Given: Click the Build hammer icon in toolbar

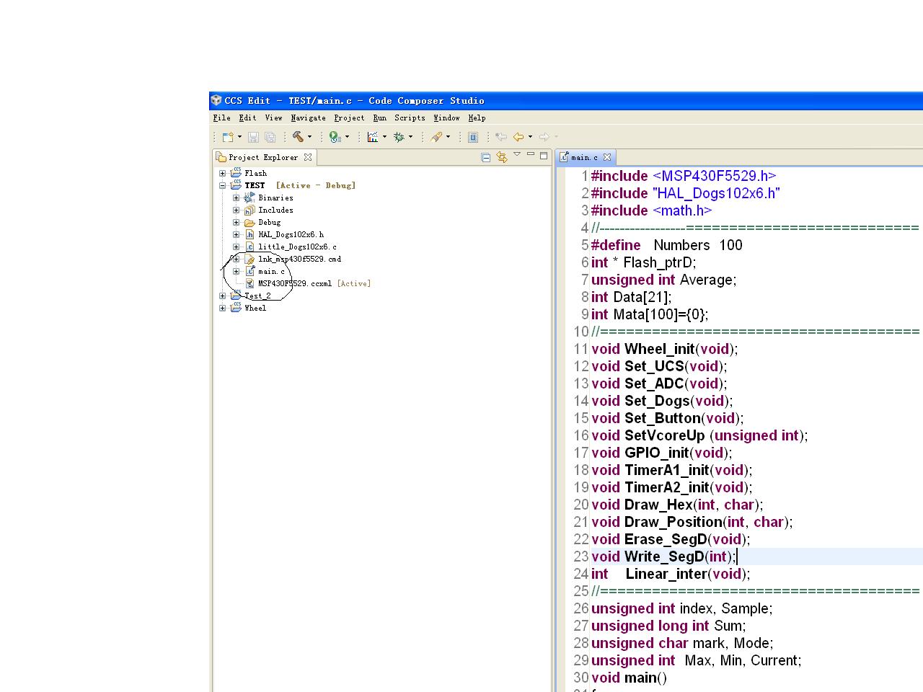Looking at the screenshot, I should point(298,137).
